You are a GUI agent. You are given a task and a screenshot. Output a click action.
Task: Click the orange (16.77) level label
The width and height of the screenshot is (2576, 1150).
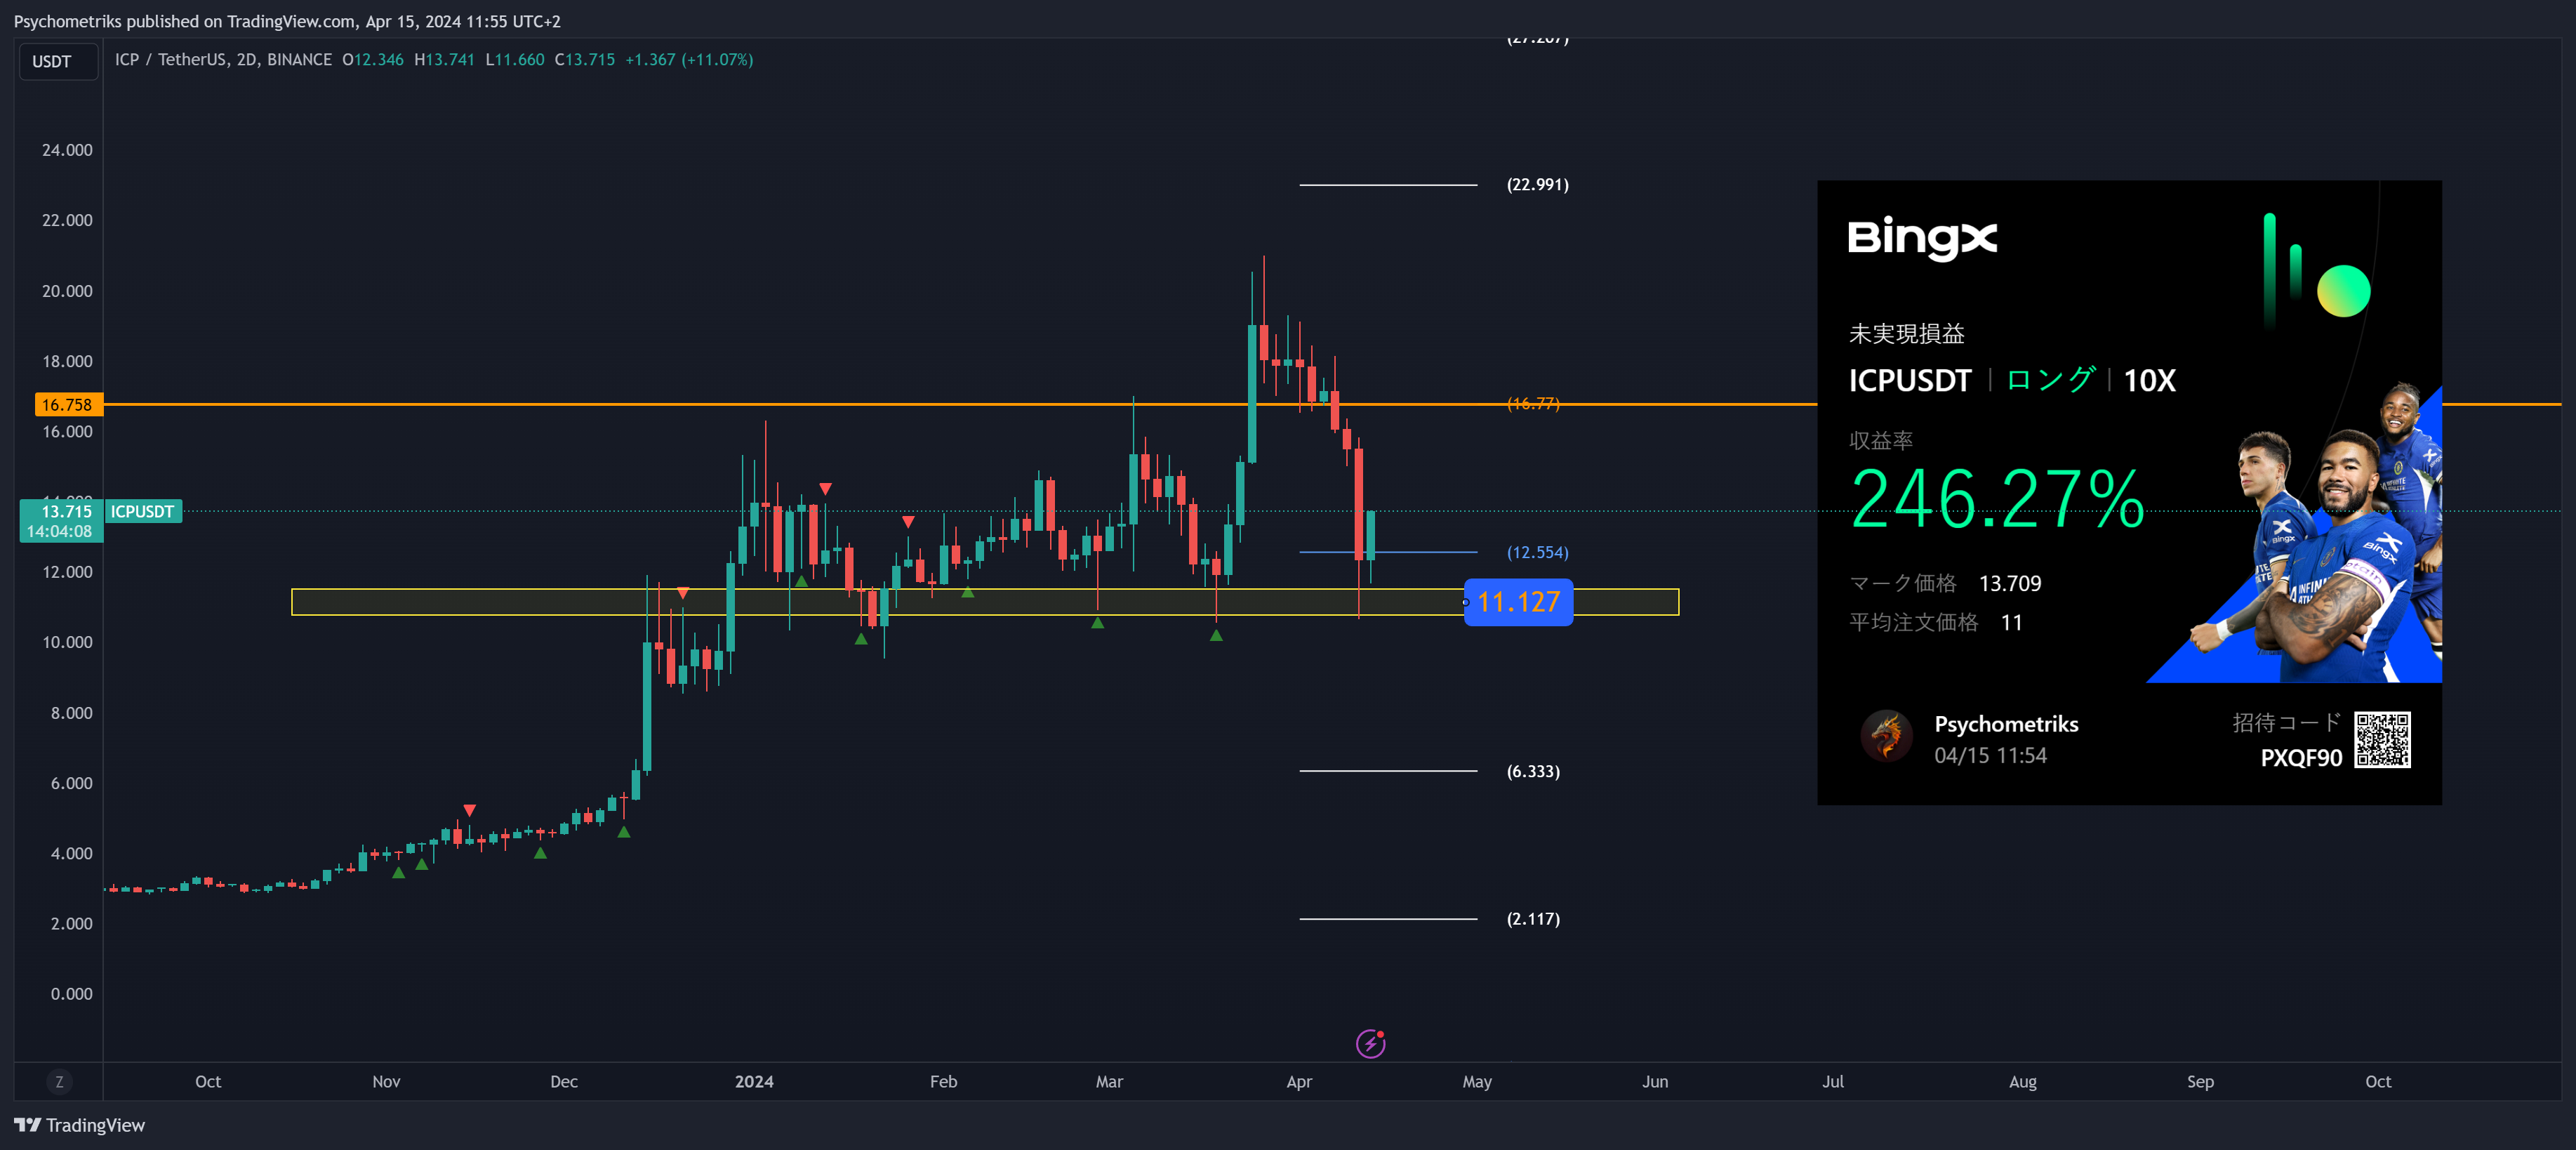coord(1533,403)
